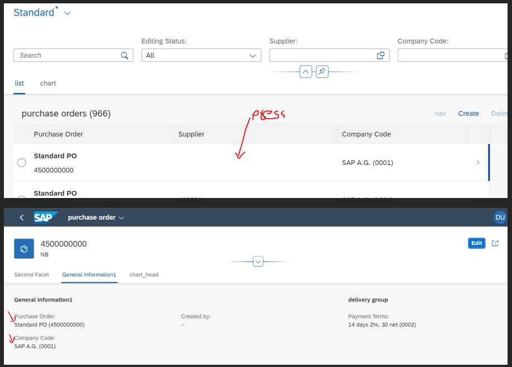
Task: Click the purchase orders (966) table title
Action: tap(66, 114)
